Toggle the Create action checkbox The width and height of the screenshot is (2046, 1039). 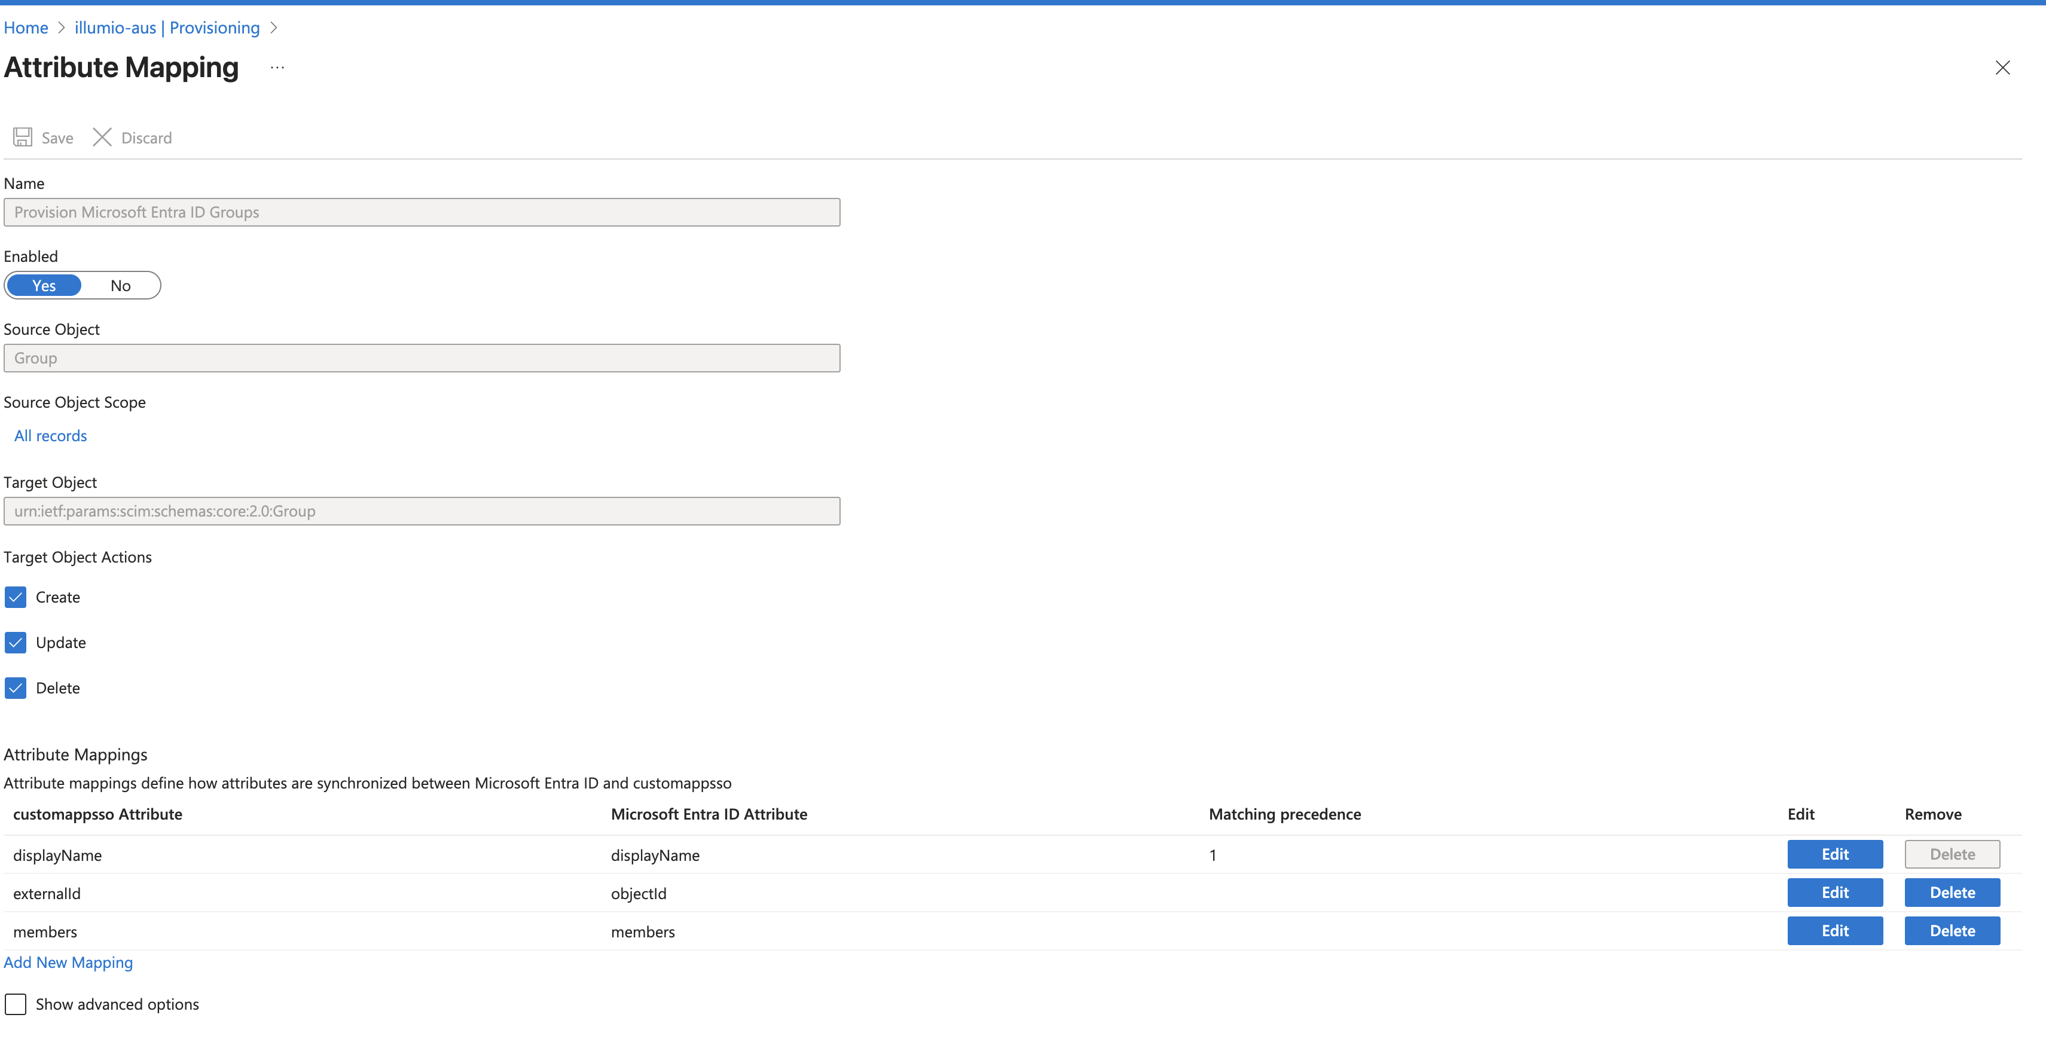point(16,597)
